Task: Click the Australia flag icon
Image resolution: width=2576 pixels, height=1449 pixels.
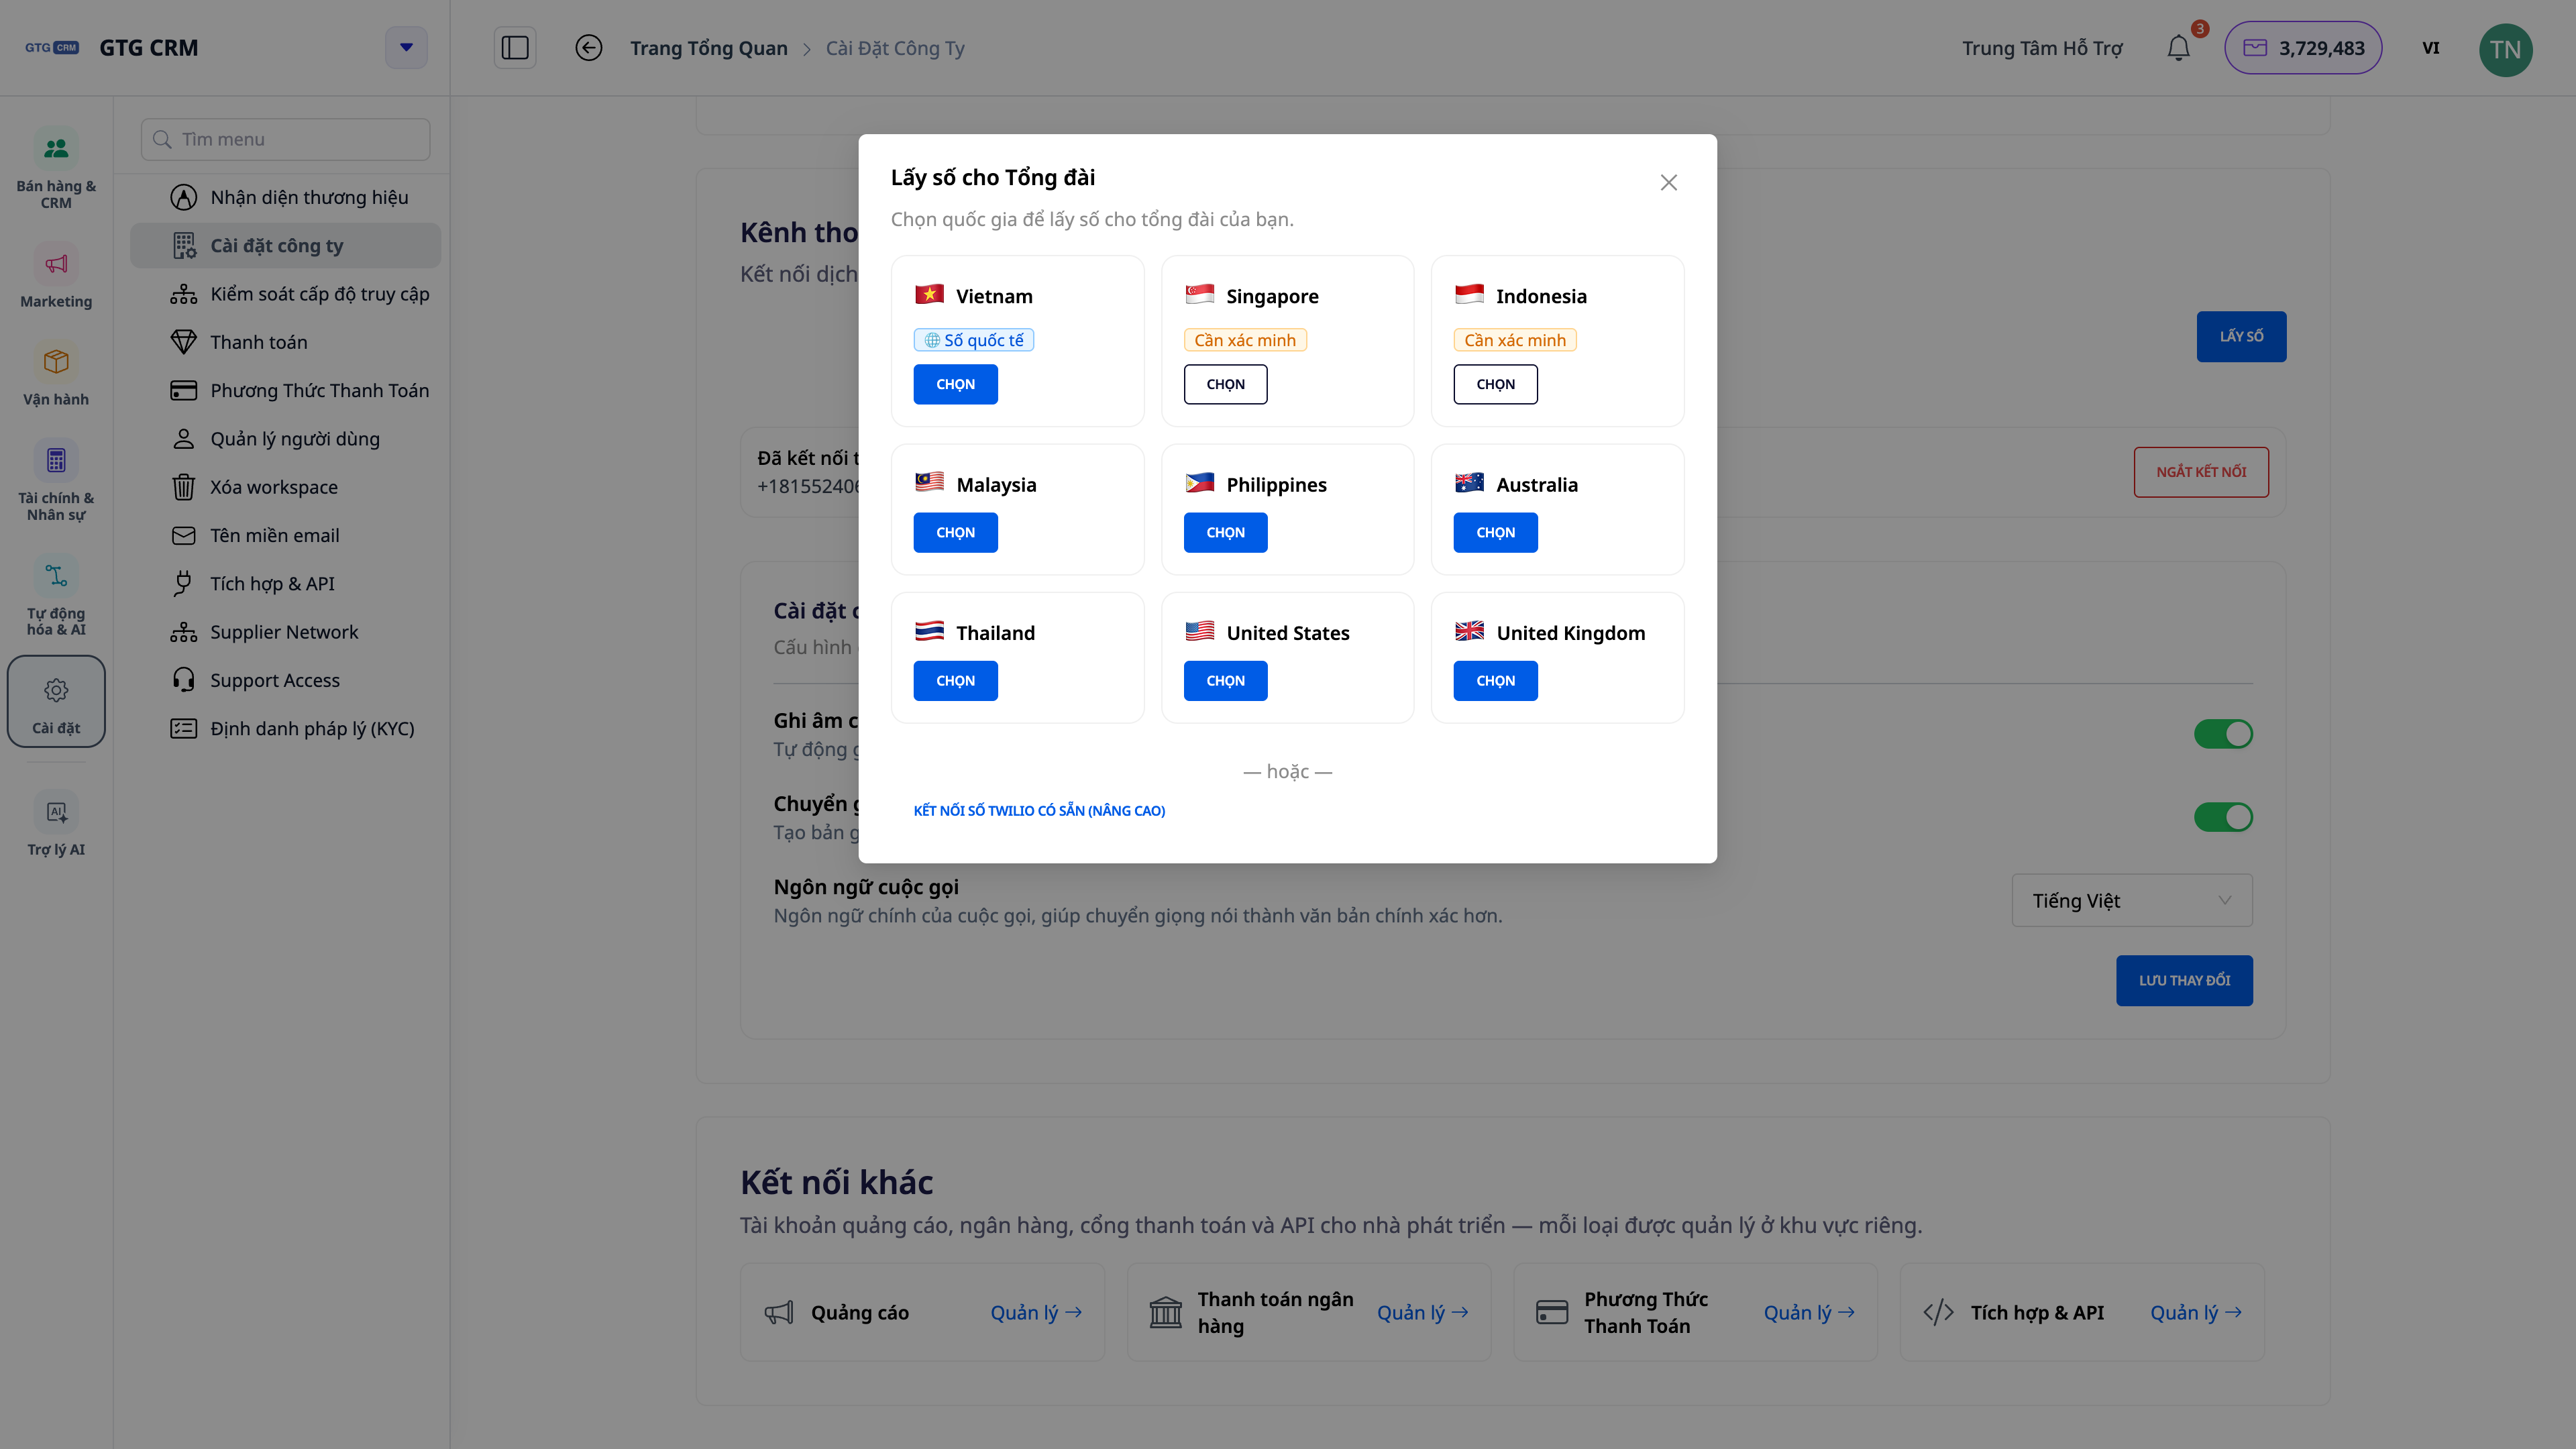Action: pos(1469,483)
